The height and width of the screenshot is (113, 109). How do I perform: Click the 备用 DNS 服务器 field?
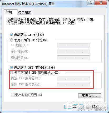pos(73,84)
